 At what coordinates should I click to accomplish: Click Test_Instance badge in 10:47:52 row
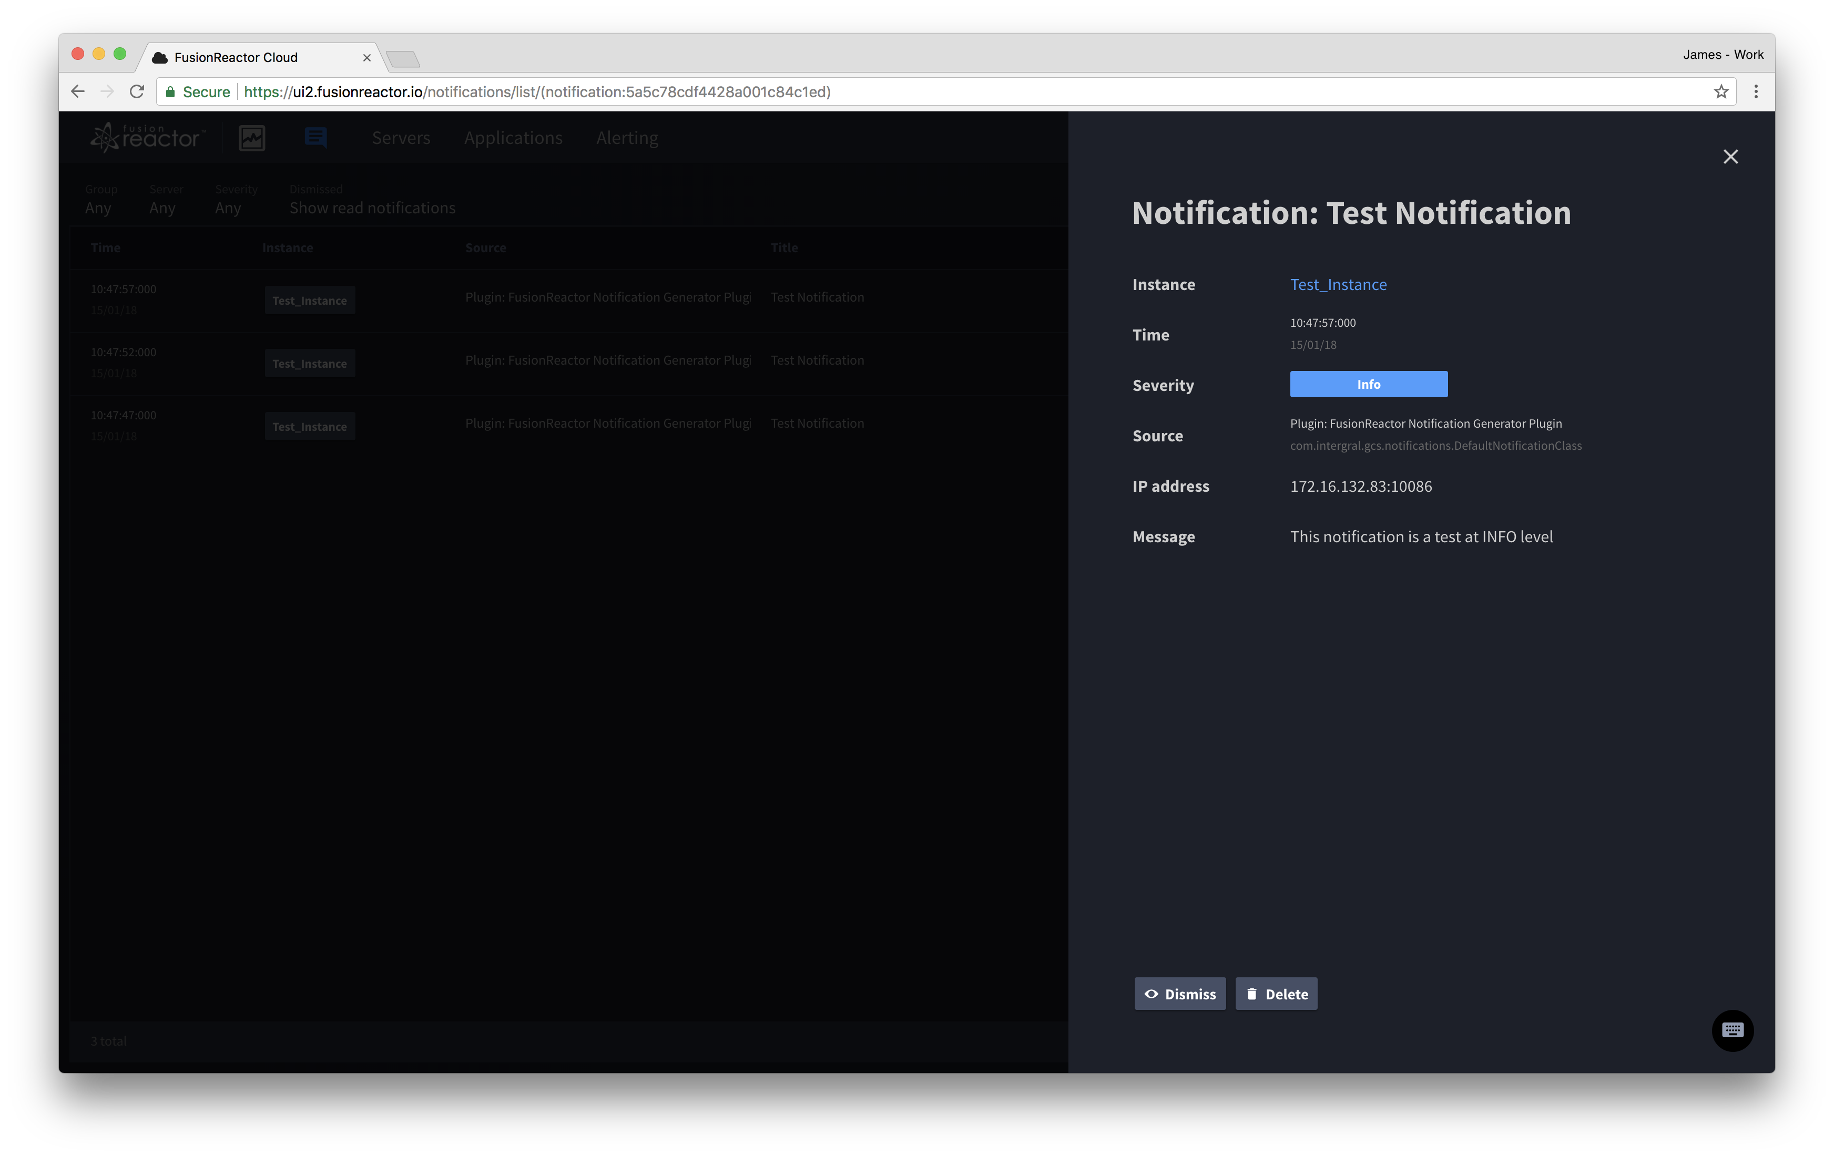point(309,364)
